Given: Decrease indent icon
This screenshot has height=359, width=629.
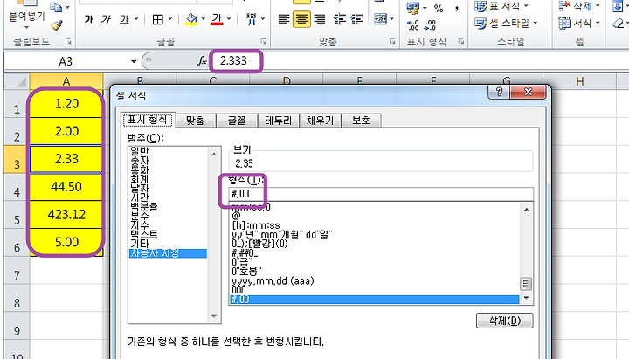Looking at the screenshot, I should (x=339, y=19).
